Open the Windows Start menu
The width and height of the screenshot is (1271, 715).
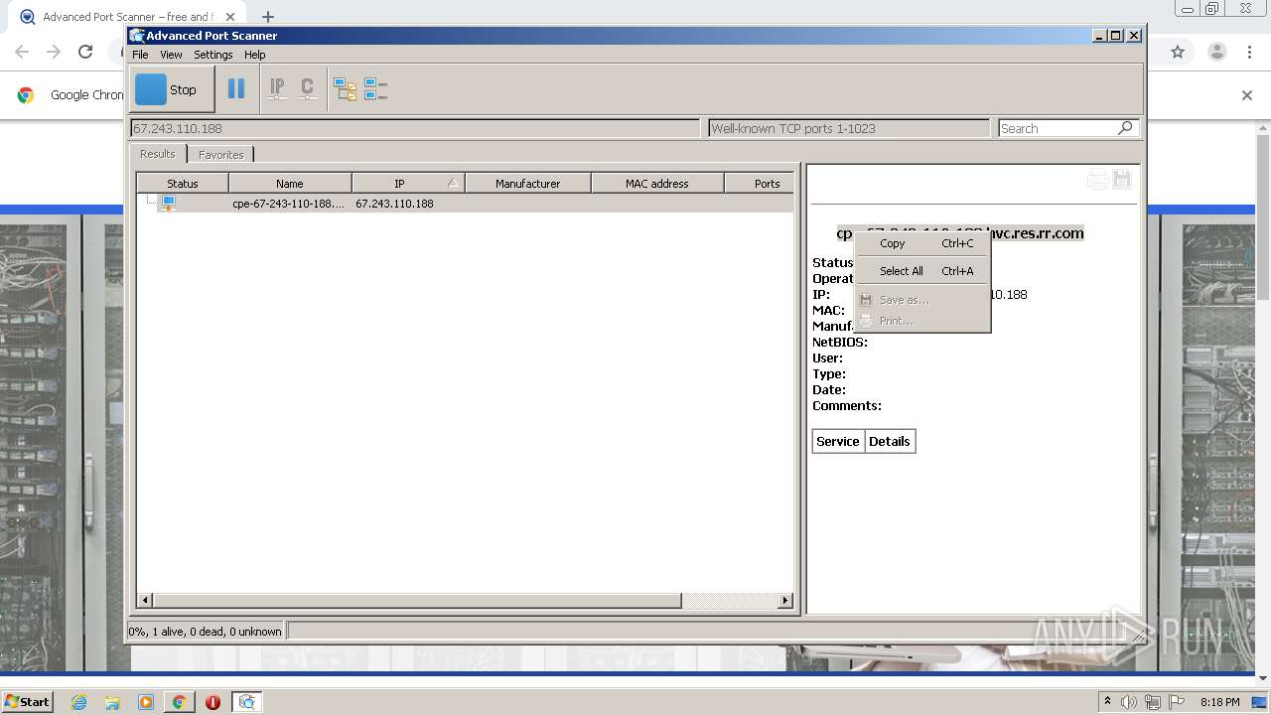(27, 701)
